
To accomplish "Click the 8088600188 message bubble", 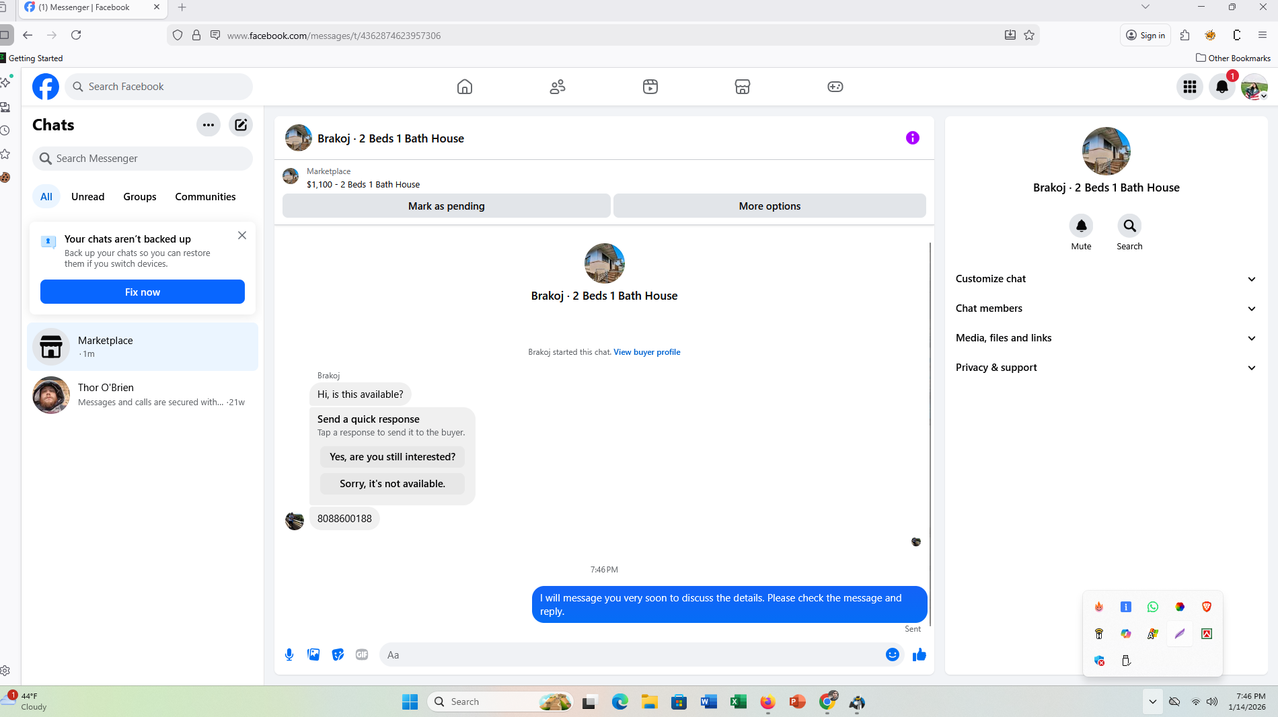I will tap(344, 519).
